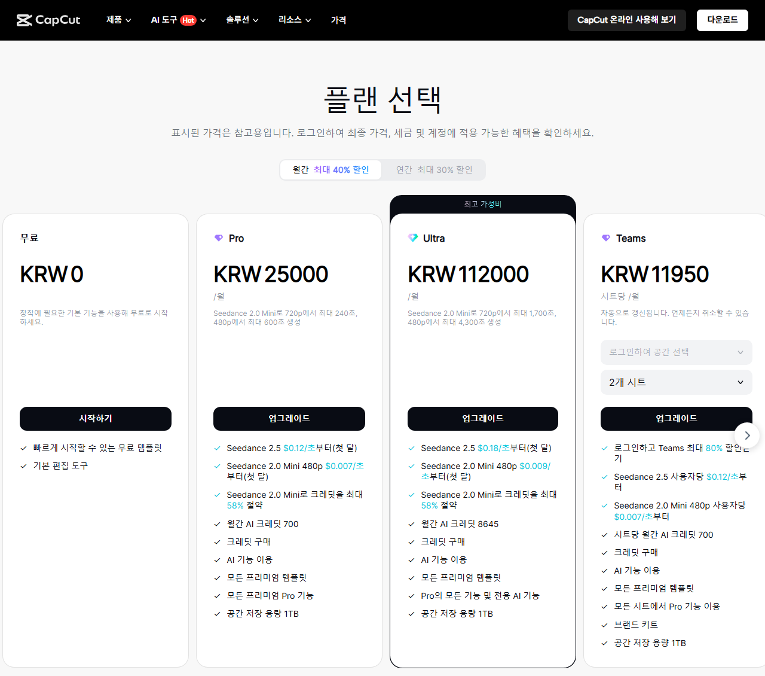Open the 2개 시트 seat selector

click(x=677, y=382)
